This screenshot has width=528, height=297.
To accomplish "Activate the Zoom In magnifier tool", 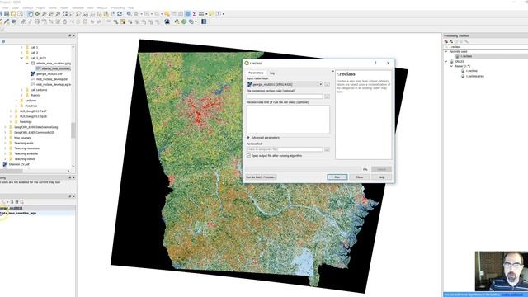I will (44, 14).
